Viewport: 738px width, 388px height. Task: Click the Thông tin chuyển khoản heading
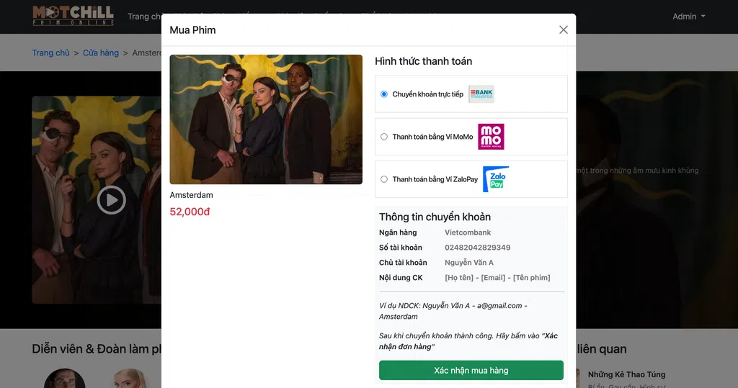[x=435, y=217]
